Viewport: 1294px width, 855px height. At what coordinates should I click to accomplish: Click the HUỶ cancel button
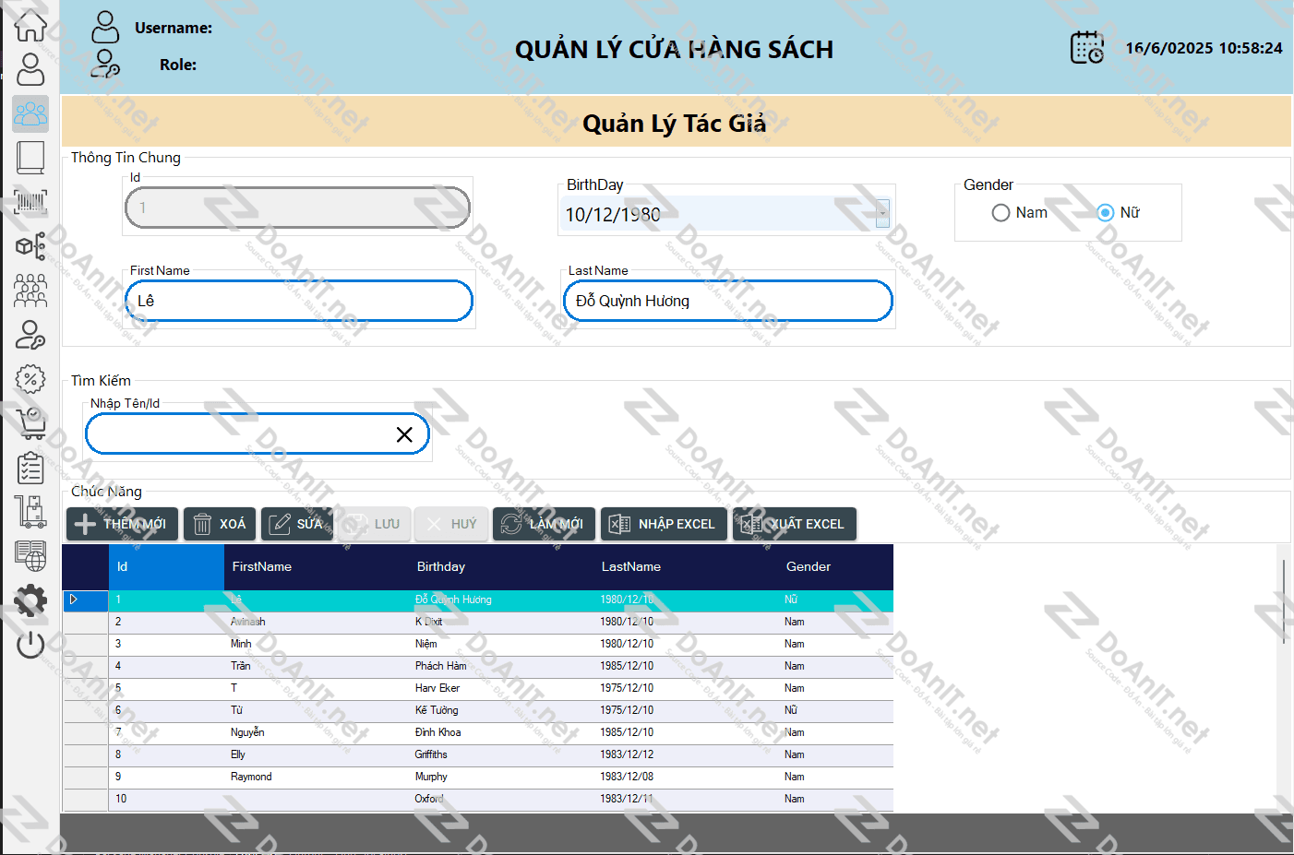(x=451, y=524)
